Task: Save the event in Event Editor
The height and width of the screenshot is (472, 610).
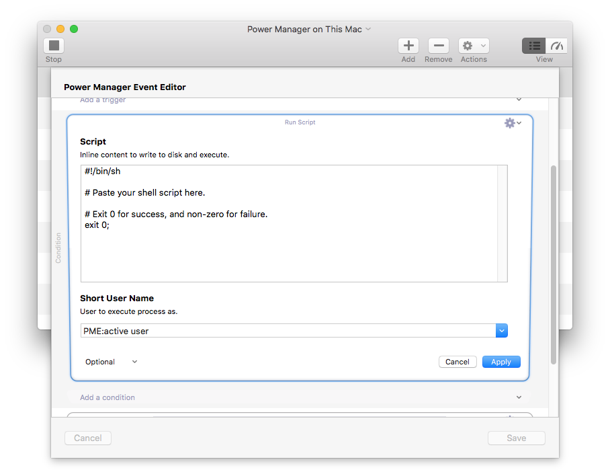Action: (516, 438)
